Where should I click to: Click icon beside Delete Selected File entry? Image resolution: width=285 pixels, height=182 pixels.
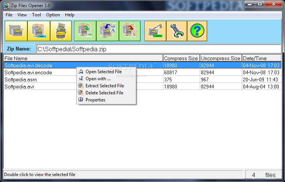click(81, 92)
